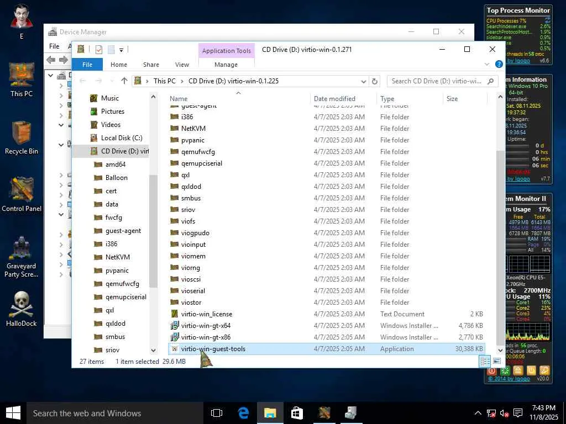Click the taskbar Search the web field
The height and width of the screenshot is (424, 566).
[x=115, y=413]
